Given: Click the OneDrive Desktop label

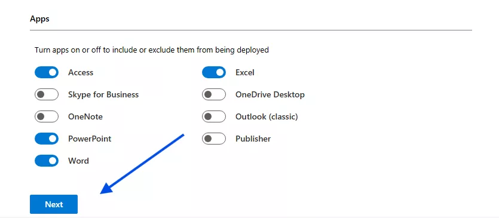Looking at the screenshot, I should [270, 94].
